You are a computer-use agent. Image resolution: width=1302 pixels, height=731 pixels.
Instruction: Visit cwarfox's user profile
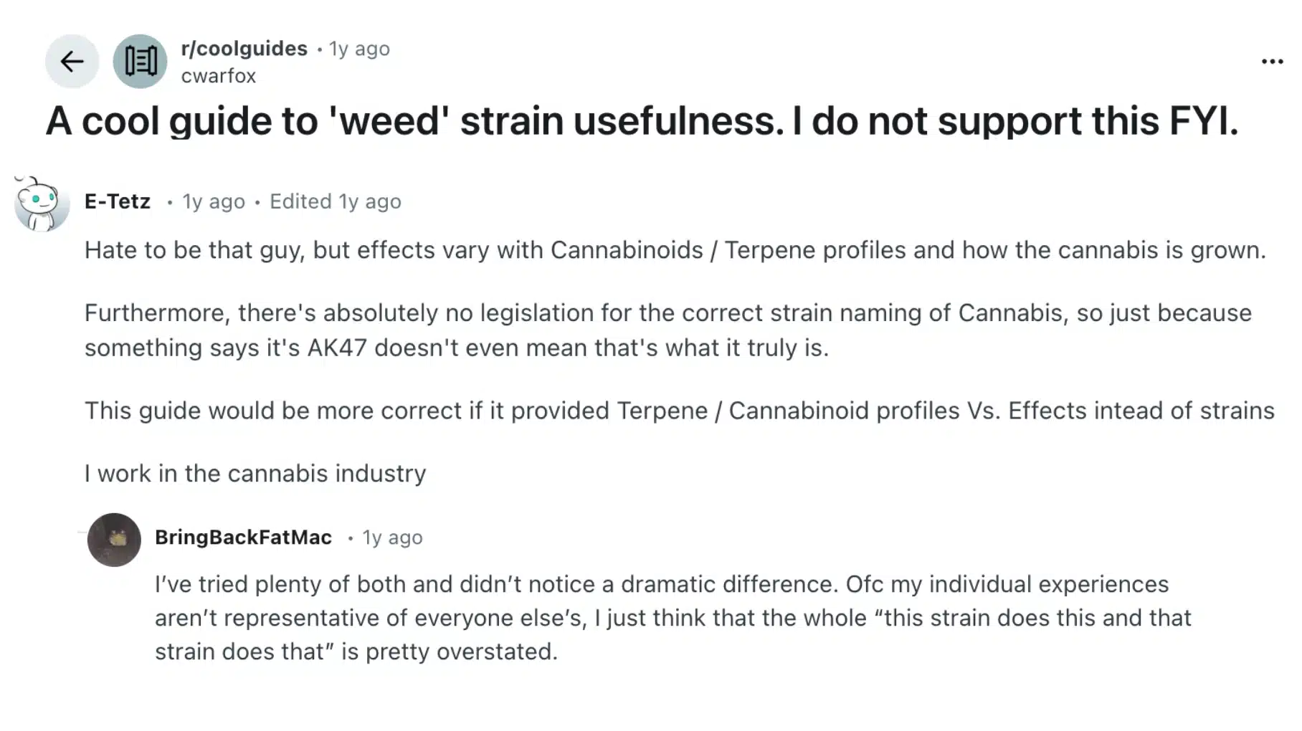[x=219, y=75]
